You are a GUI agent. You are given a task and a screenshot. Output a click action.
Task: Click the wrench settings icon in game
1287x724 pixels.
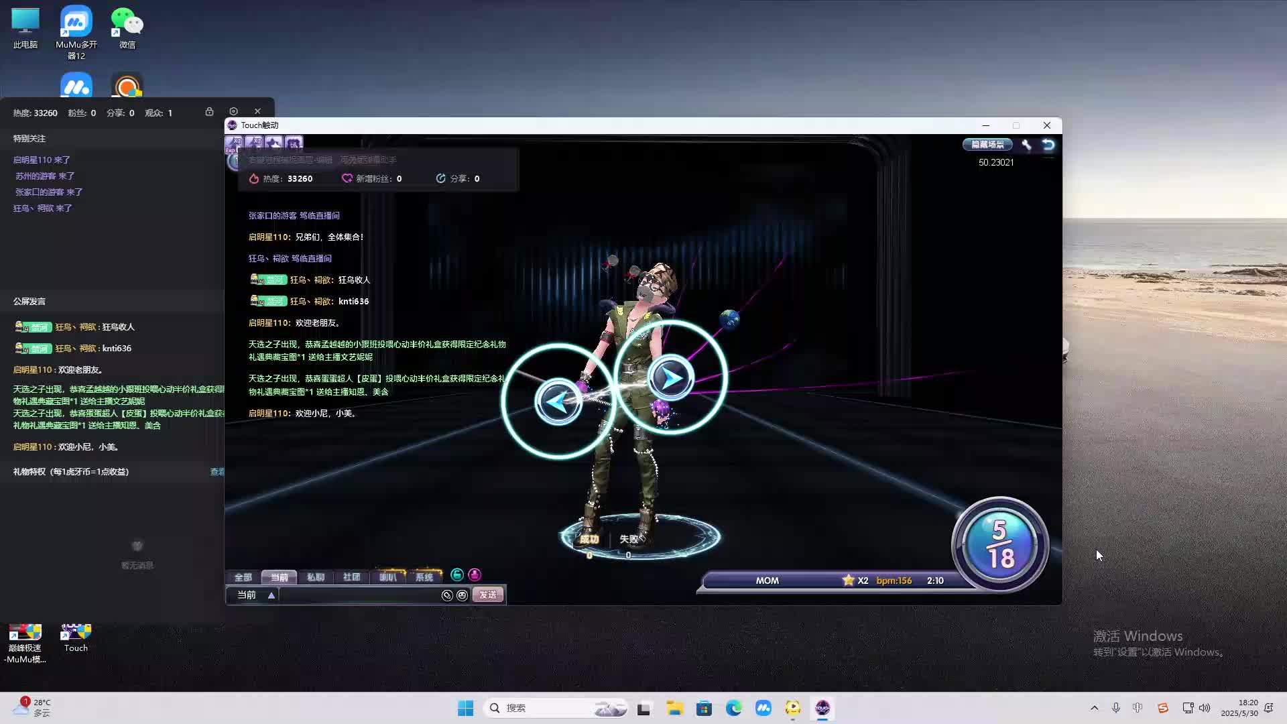[1026, 144]
